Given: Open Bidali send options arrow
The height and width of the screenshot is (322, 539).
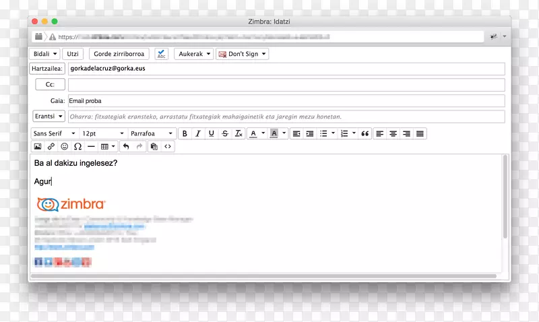Looking at the screenshot, I should 55,54.
